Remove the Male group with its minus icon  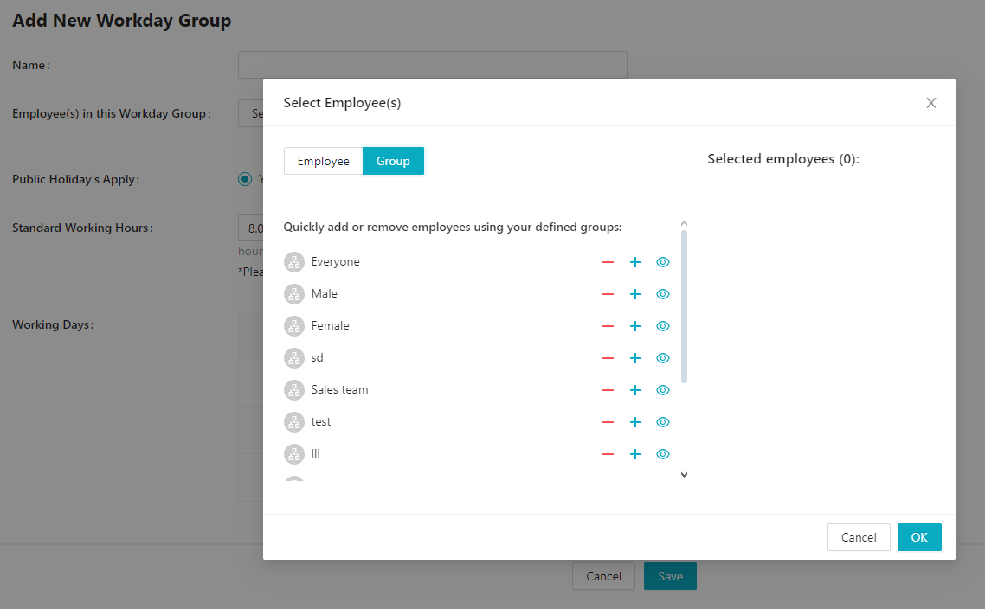(x=607, y=294)
